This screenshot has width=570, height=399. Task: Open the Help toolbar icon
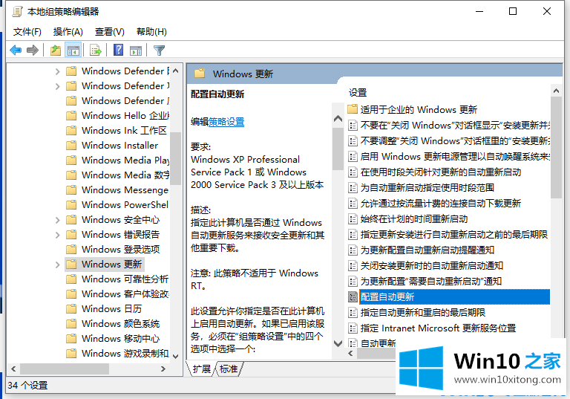click(119, 51)
